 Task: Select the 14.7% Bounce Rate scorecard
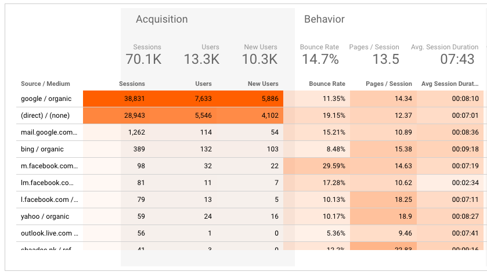click(320, 55)
